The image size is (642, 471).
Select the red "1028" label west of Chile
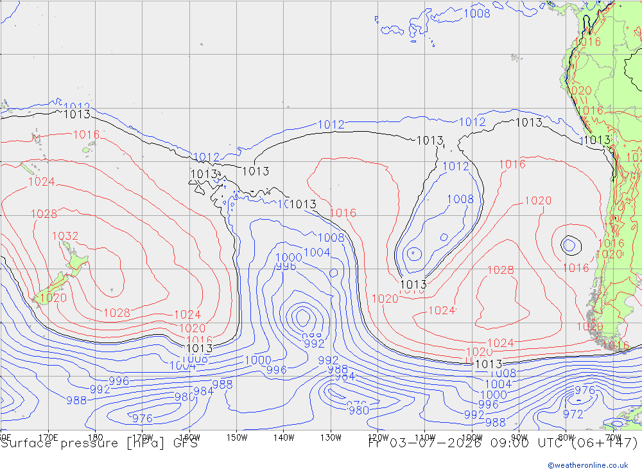pos(500,270)
